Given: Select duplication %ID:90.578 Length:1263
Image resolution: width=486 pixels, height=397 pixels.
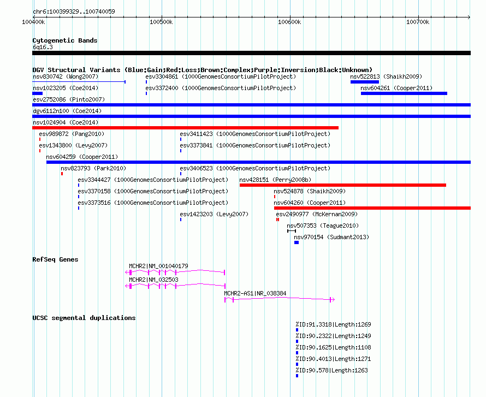Looking at the screenshot, I should click(x=331, y=370).
